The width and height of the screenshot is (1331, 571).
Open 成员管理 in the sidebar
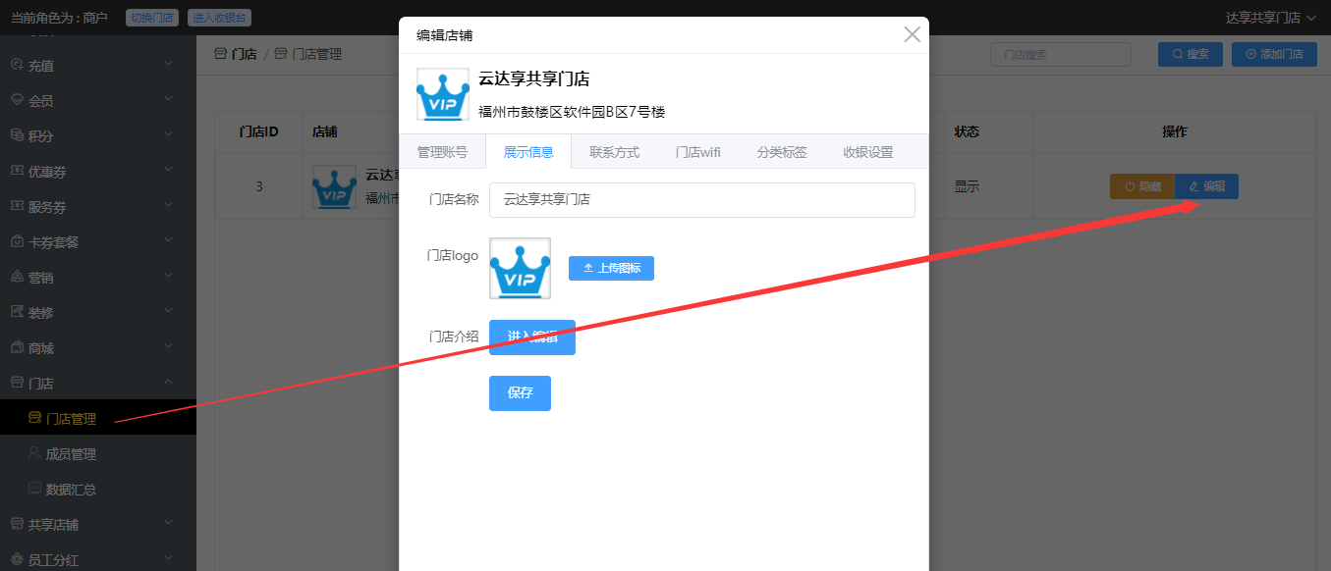click(x=98, y=453)
